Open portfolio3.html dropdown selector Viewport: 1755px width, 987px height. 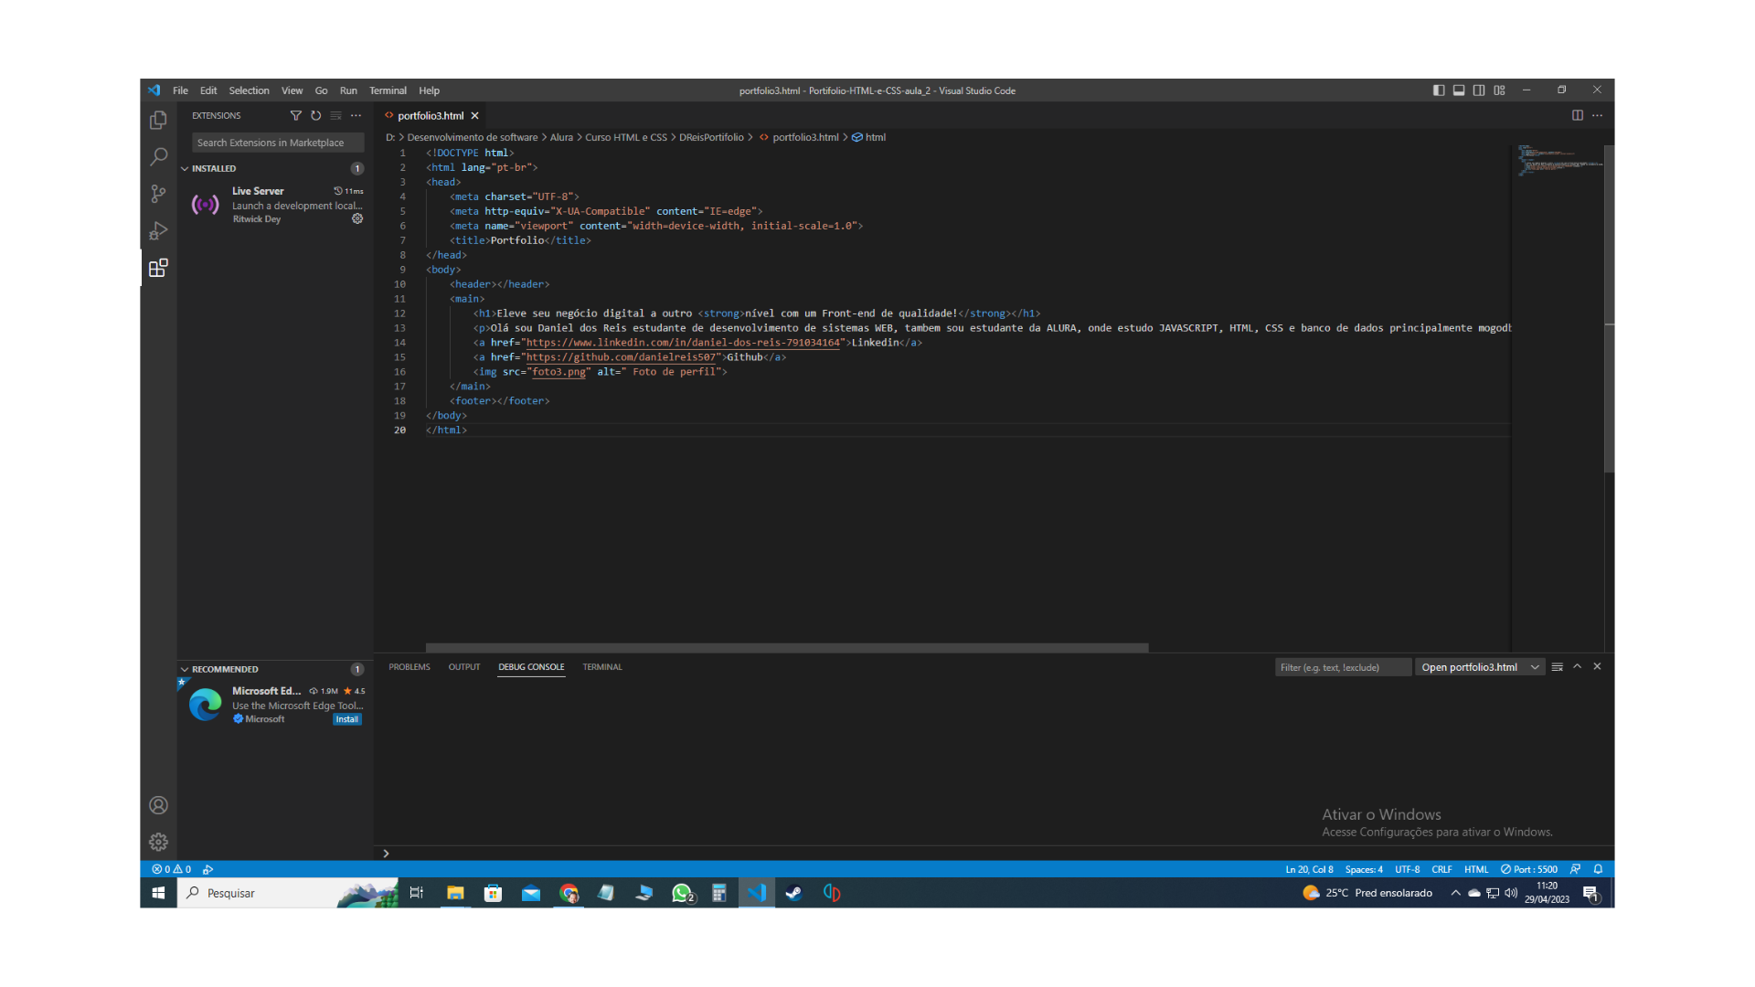pos(1476,668)
